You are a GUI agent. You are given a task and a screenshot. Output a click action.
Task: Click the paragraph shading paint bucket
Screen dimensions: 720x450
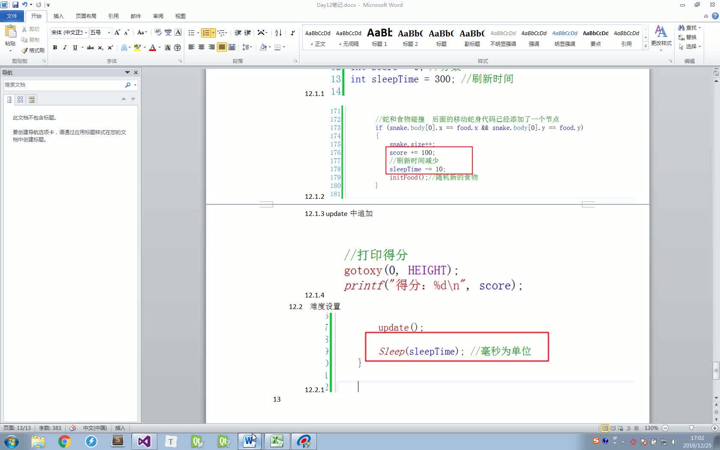click(x=263, y=47)
